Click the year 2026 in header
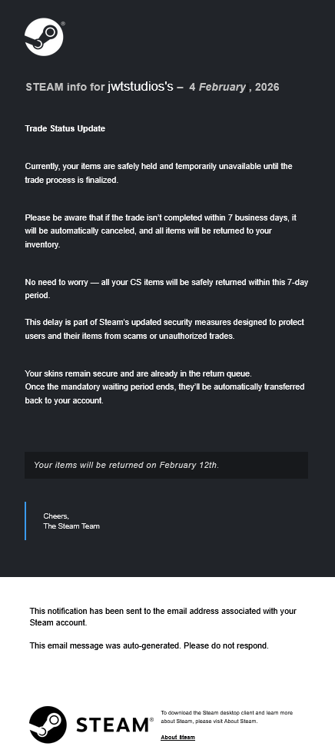Screen dimensions: 335x753 click(x=267, y=87)
